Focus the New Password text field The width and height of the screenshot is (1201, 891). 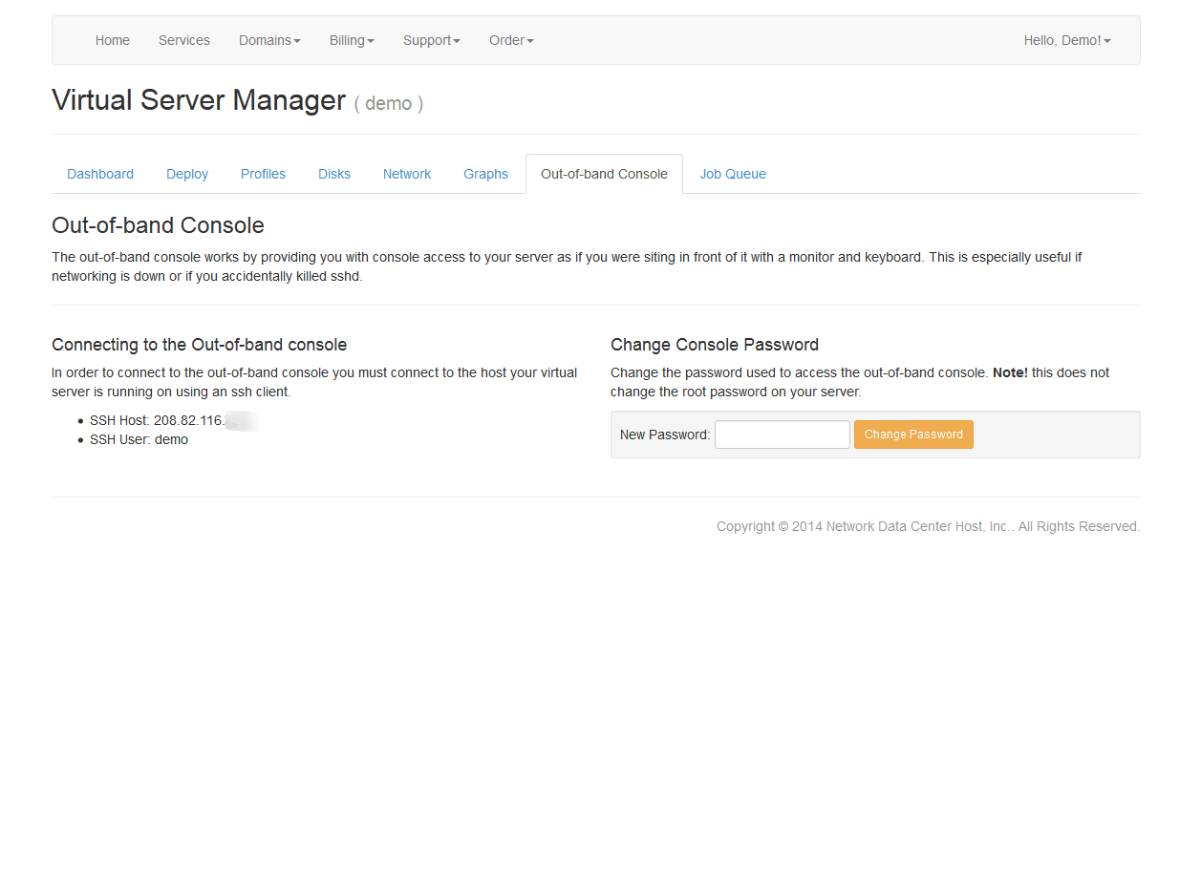click(x=782, y=435)
